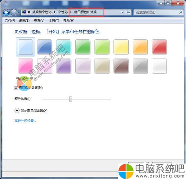Click the Control Panel icon in address bar
186x179 pixels.
coord(24,12)
